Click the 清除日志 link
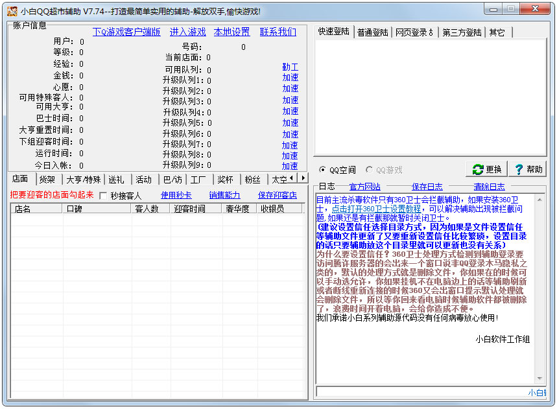Image resolution: width=557 pixels, height=409 pixels. coord(489,187)
